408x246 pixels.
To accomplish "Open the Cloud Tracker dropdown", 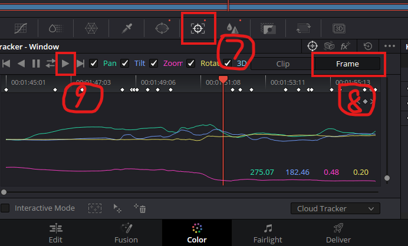I will coord(335,208).
